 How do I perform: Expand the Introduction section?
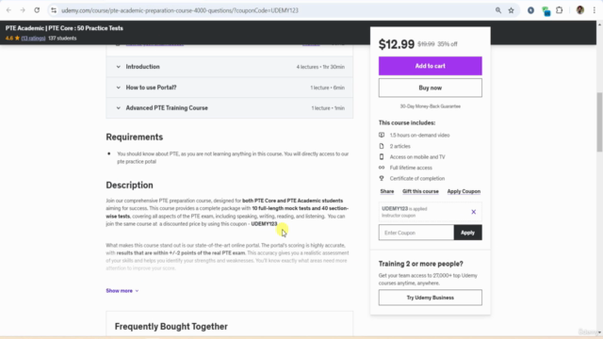click(x=230, y=67)
